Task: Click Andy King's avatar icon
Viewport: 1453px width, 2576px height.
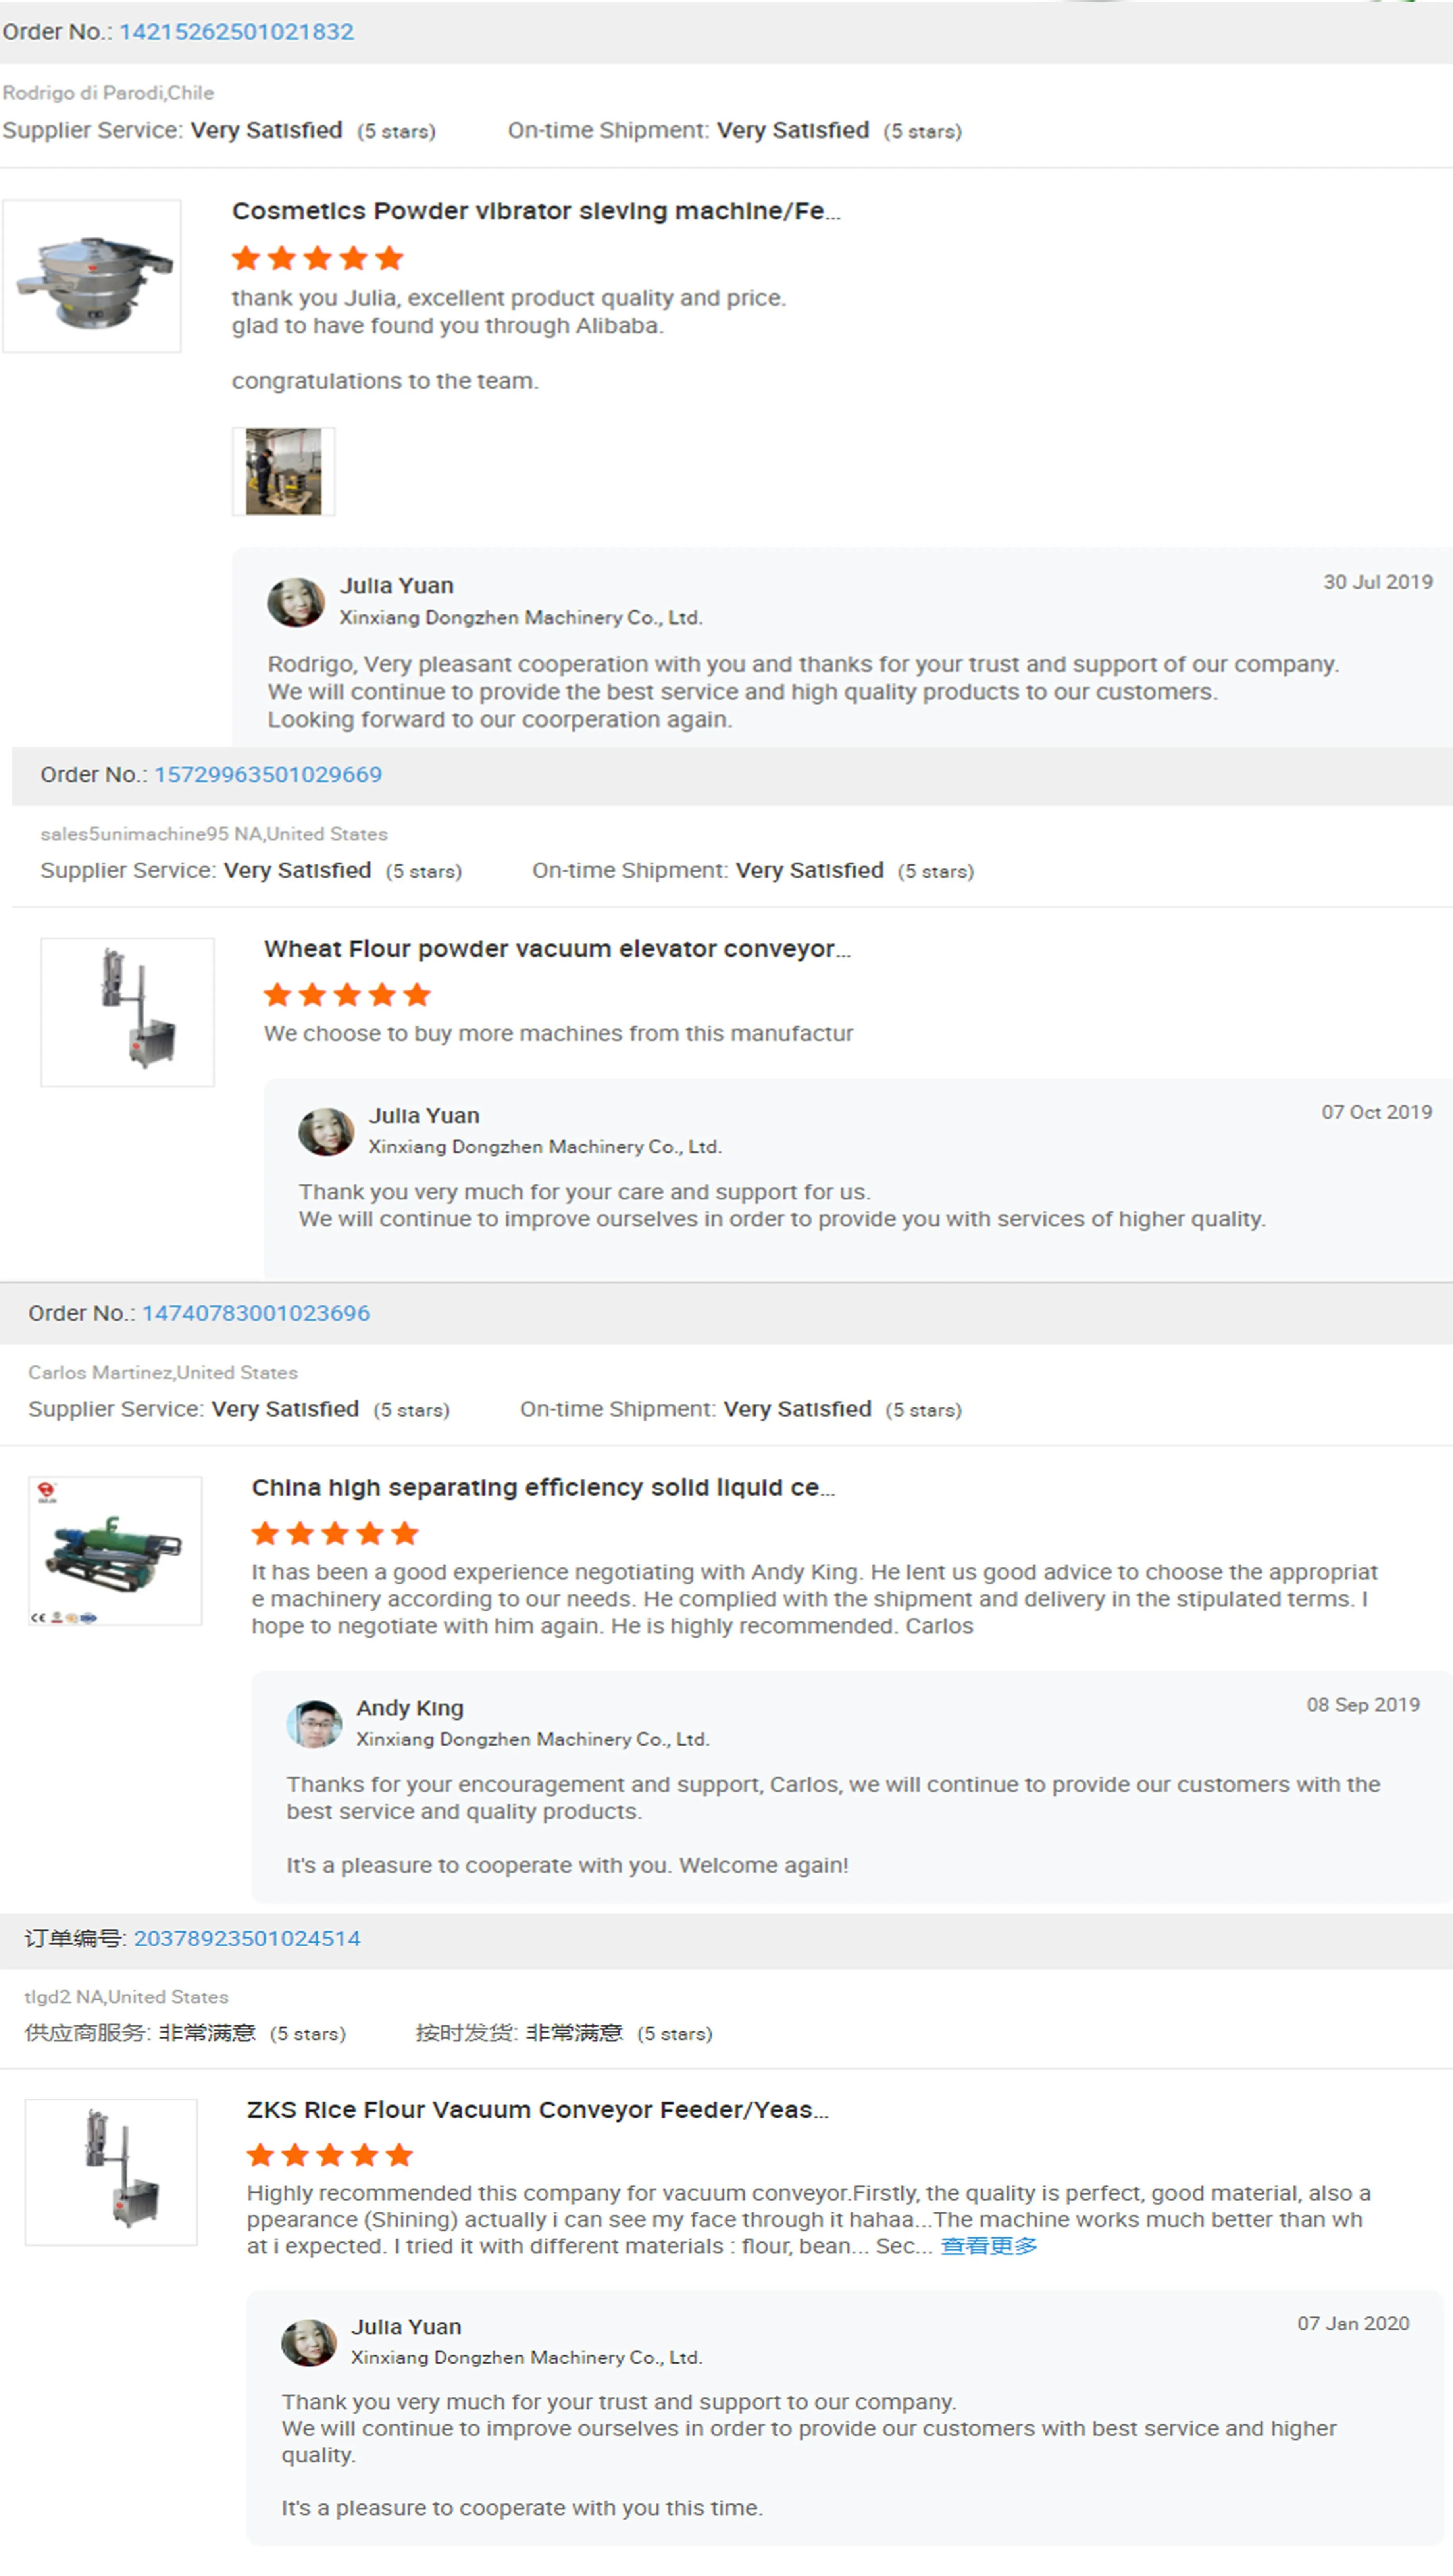Action: [314, 1724]
